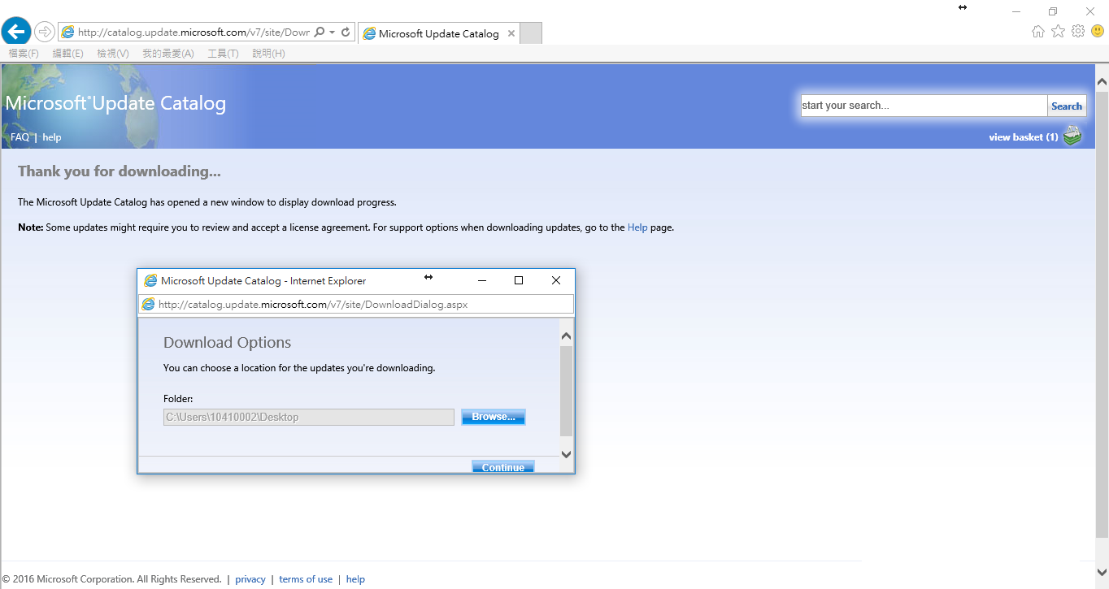Click the Folder path field showing Desktop
Viewport: 1109px width, 589px height.
(309, 417)
